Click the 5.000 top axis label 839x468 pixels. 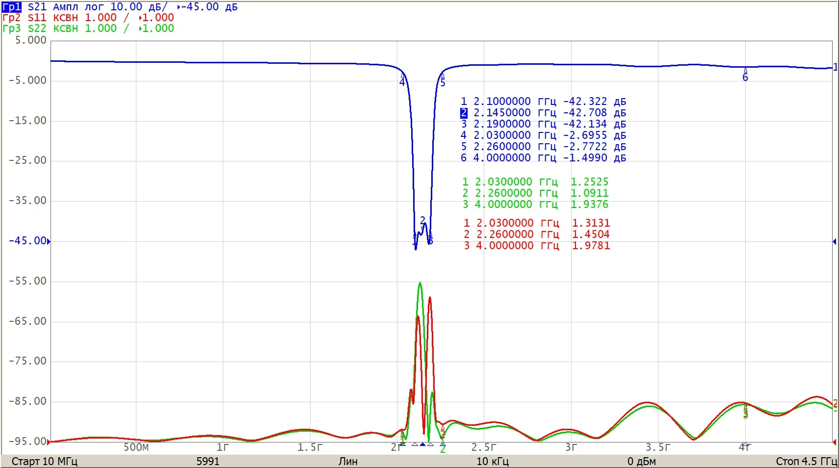pos(30,40)
